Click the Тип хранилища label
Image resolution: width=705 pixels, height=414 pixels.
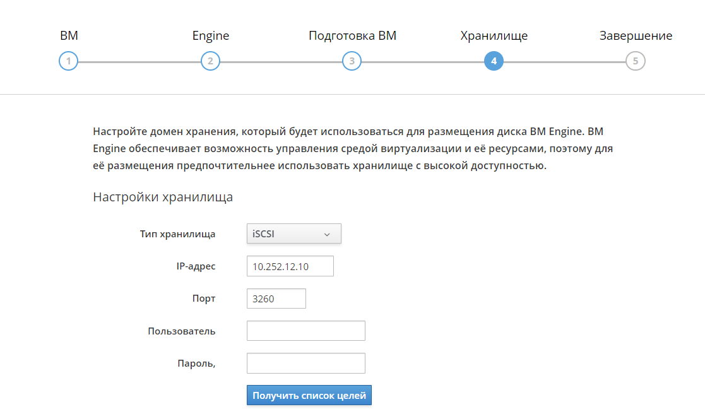177,234
